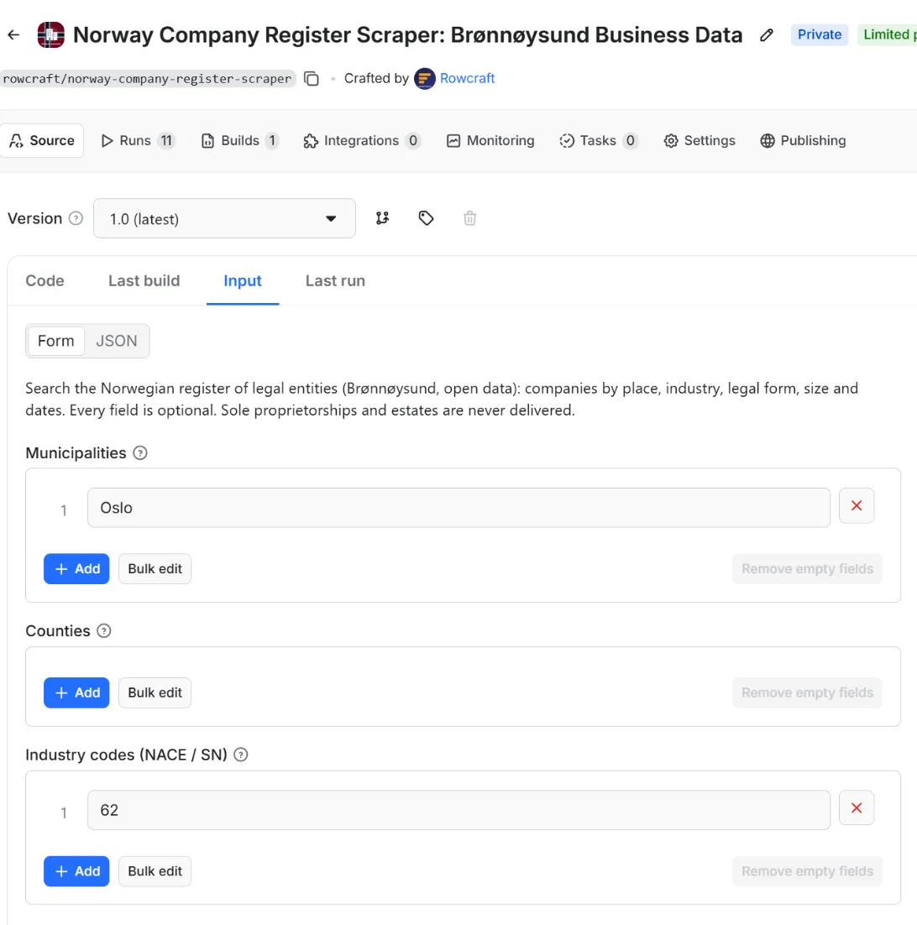Select the Input sub-tab

(243, 281)
